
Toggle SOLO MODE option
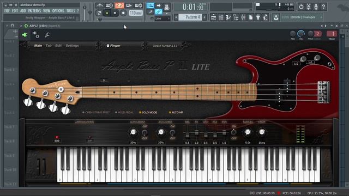pyautogui.click(x=148, y=113)
